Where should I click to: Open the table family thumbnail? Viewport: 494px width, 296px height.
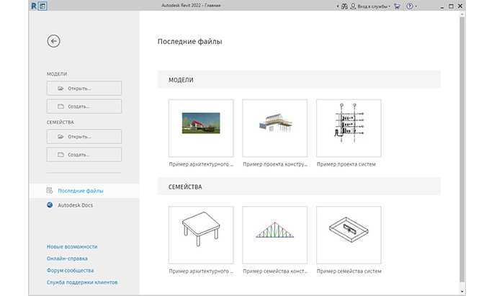[x=201, y=235]
